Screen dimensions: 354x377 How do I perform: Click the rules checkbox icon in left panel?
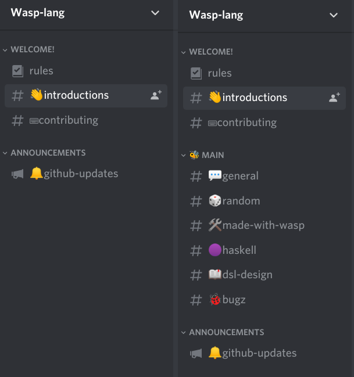[17, 71]
